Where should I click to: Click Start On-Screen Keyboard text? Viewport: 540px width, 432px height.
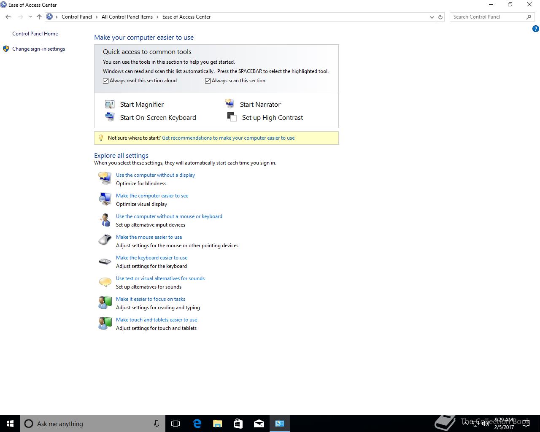[158, 118]
